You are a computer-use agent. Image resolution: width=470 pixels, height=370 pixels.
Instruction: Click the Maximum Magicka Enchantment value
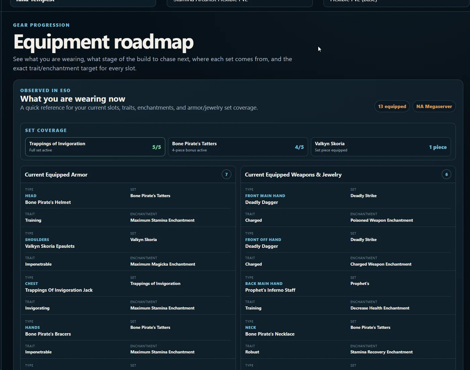coord(162,264)
